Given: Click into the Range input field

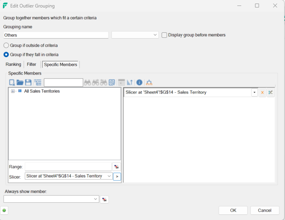Looking at the screenshot, I should (x=68, y=167).
